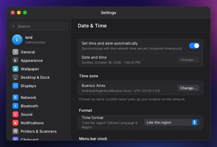Screen dimensions: 217x147
Task: Open the lord Administrator account entry
Action: click(39, 40)
